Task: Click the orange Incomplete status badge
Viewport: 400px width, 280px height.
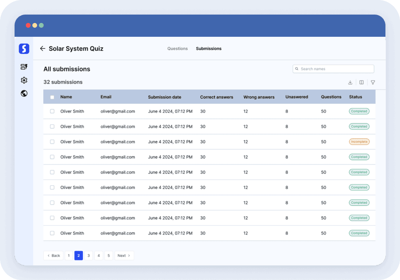Action: (x=359, y=142)
